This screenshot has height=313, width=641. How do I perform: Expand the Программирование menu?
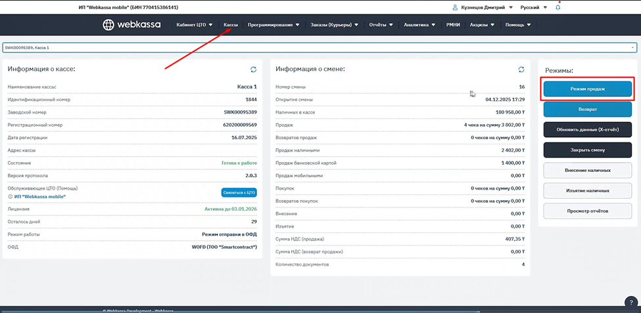click(273, 25)
